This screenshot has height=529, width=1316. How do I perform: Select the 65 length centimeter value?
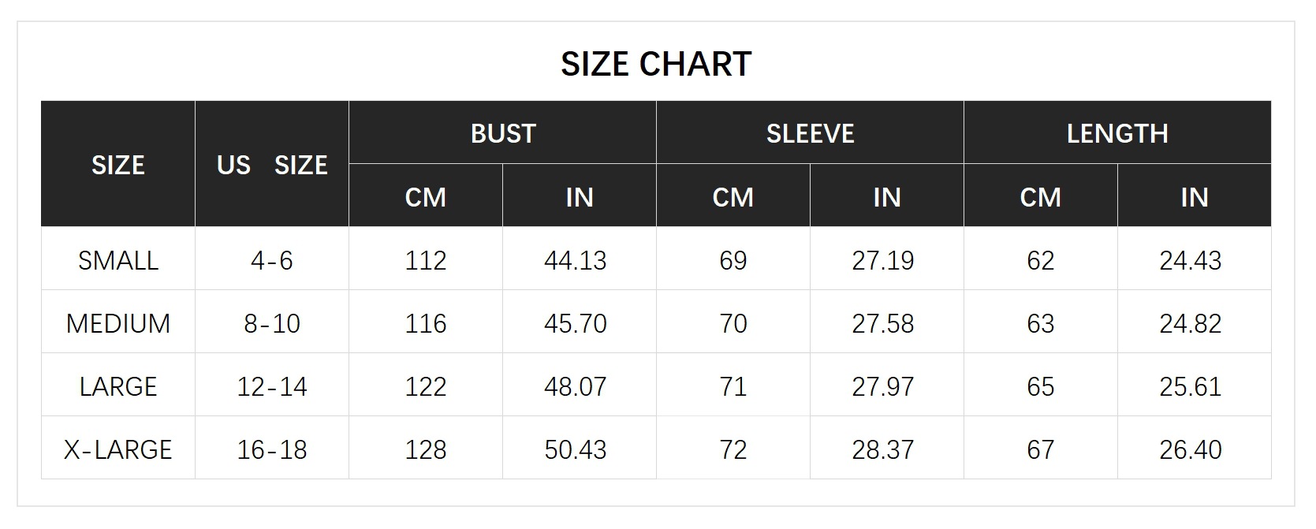(x=1041, y=386)
